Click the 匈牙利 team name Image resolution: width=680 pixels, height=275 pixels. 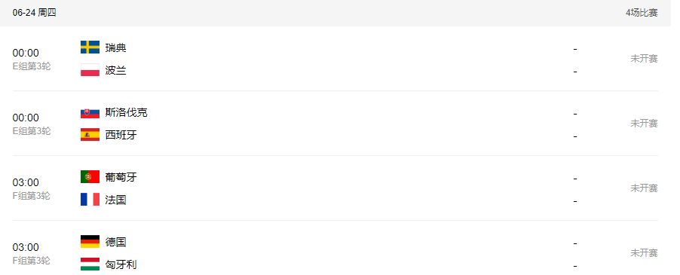click(x=121, y=264)
